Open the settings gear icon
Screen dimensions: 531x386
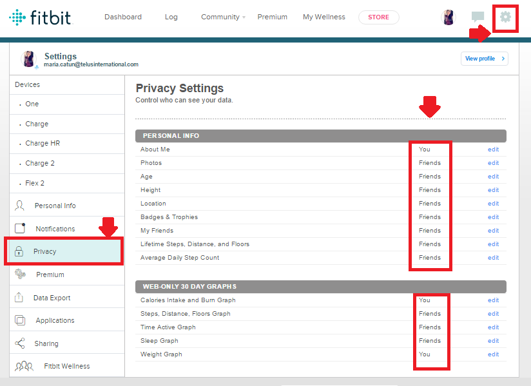coord(505,17)
